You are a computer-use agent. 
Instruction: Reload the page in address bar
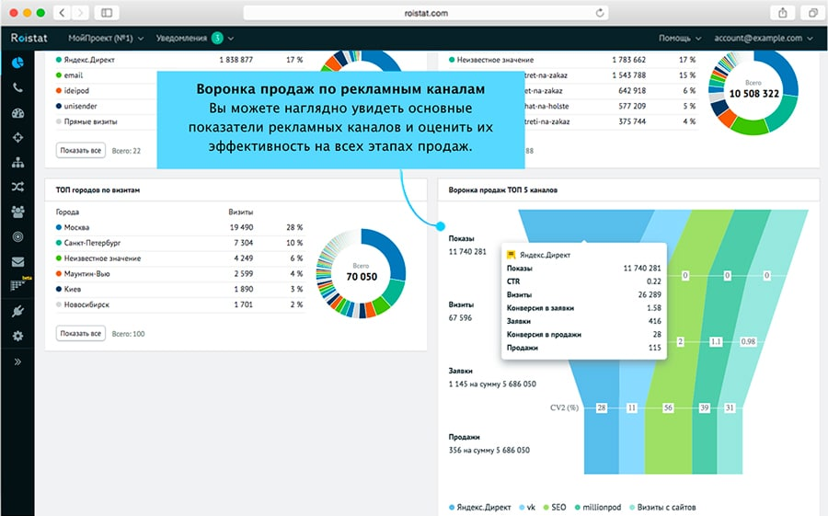(599, 13)
